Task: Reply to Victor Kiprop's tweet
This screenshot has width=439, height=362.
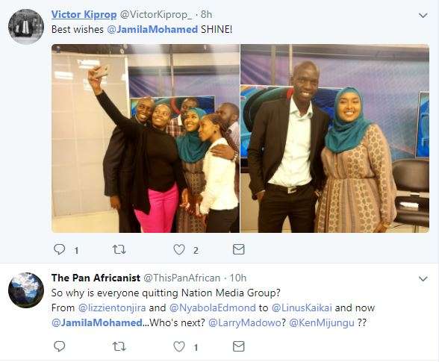Action: (60, 249)
